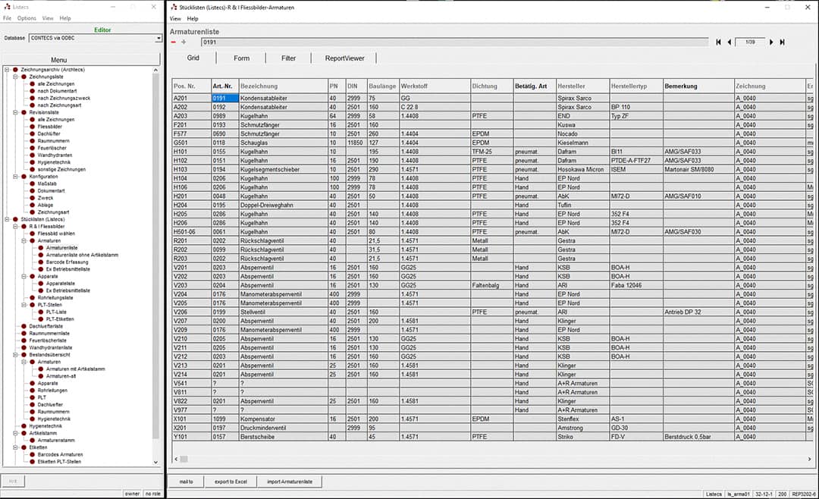The width and height of the screenshot is (819, 499).
Task: Collapse the Revisionsliste tree branch
Action: pos(14,112)
